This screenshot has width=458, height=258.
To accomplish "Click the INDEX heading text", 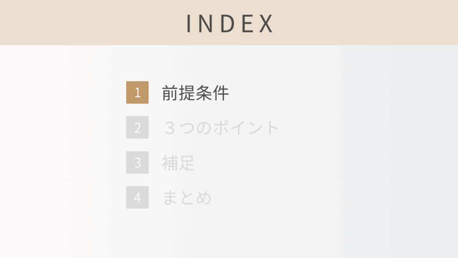I will (229, 23).
